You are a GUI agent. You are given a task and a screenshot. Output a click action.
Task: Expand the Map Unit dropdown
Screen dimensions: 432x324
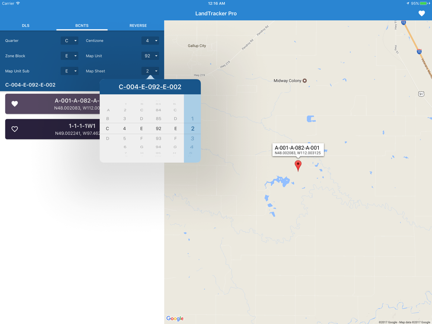pyautogui.click(x=150, y=56)
